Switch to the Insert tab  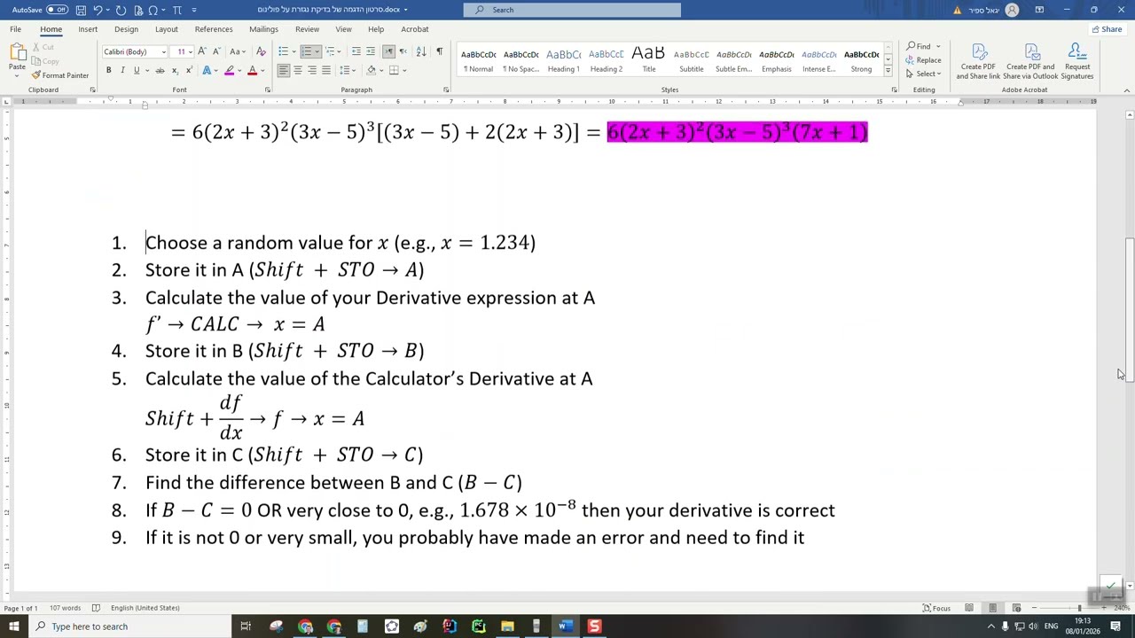coord(88,29)
